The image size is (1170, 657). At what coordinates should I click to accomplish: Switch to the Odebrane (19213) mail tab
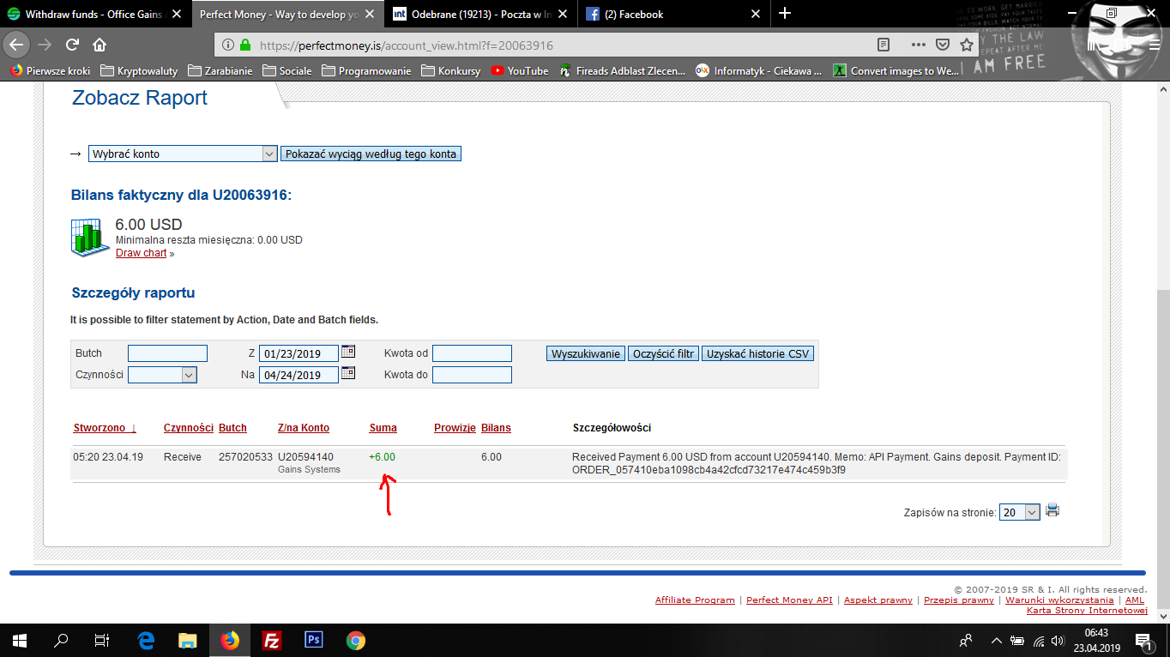[x=480, y=14]
